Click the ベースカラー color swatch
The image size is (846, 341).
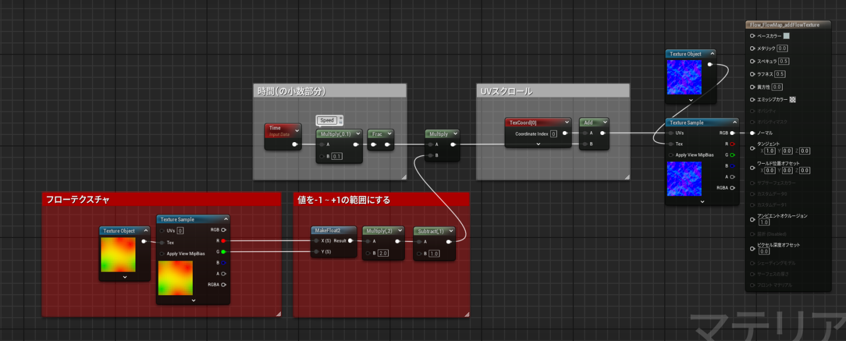[786, 36]
